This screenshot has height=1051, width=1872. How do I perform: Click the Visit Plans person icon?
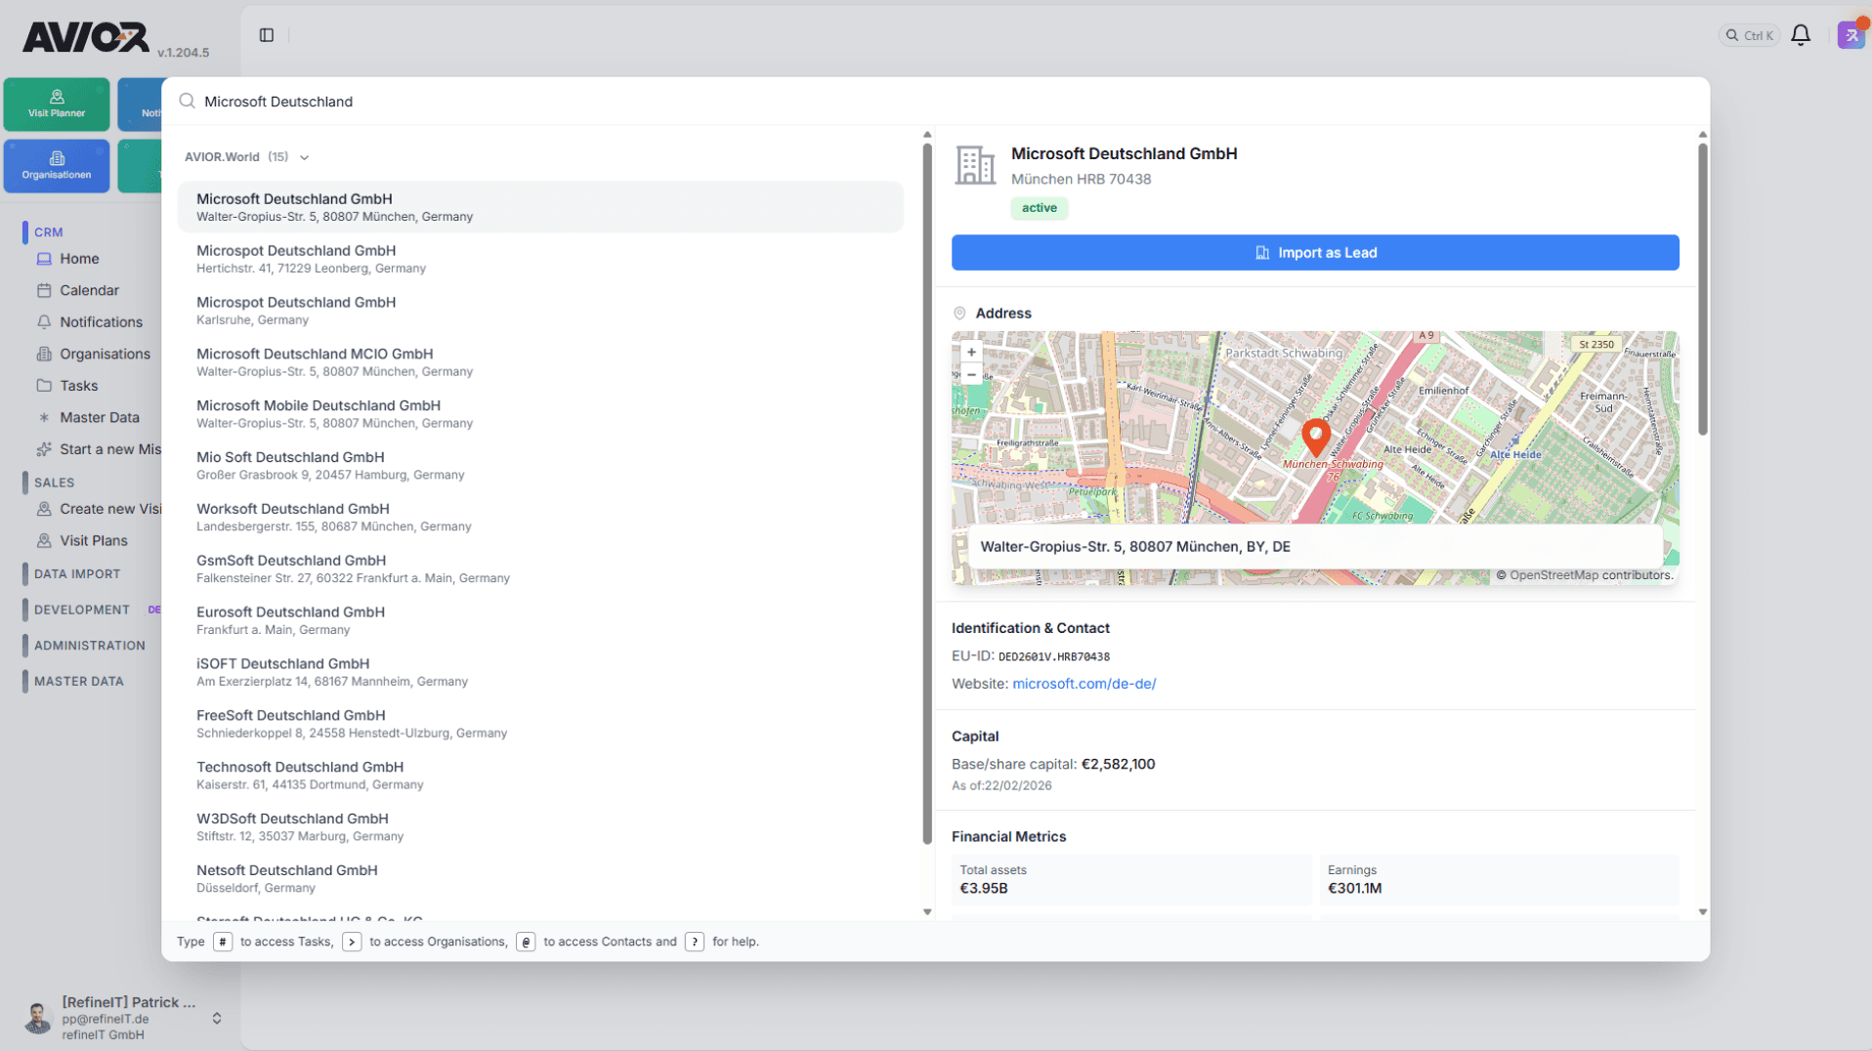[x=44, y=540]
